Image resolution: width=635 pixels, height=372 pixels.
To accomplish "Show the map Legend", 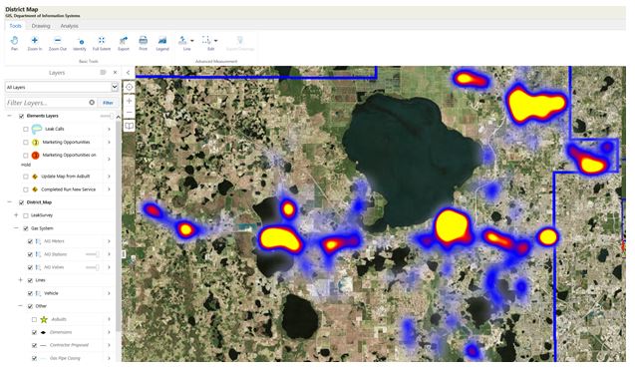I will pos(162,43).
